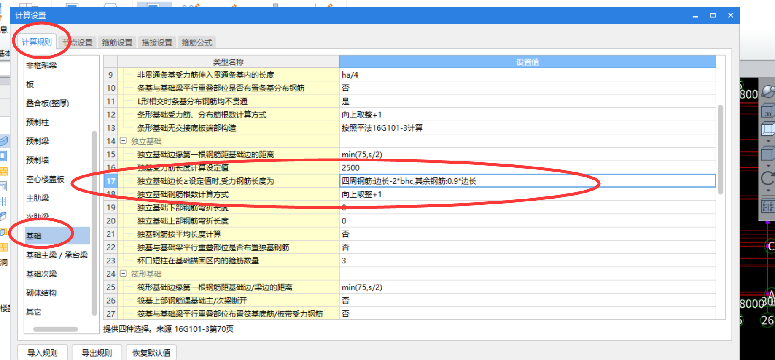This screenshot has width=775, height=360.
Task: Select 非框架梁 in the category list
Action: coord(41,65)
